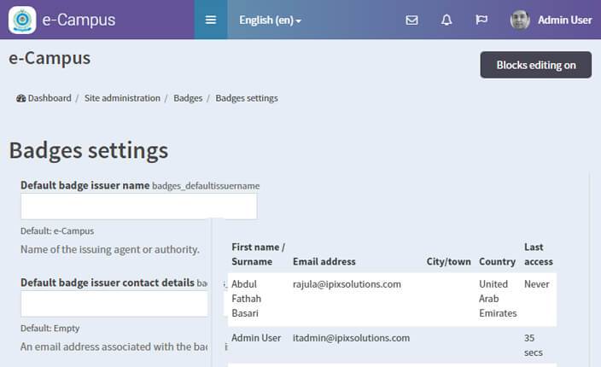
Task: Click the Admin User avatar picture
Action: (520, 20)
